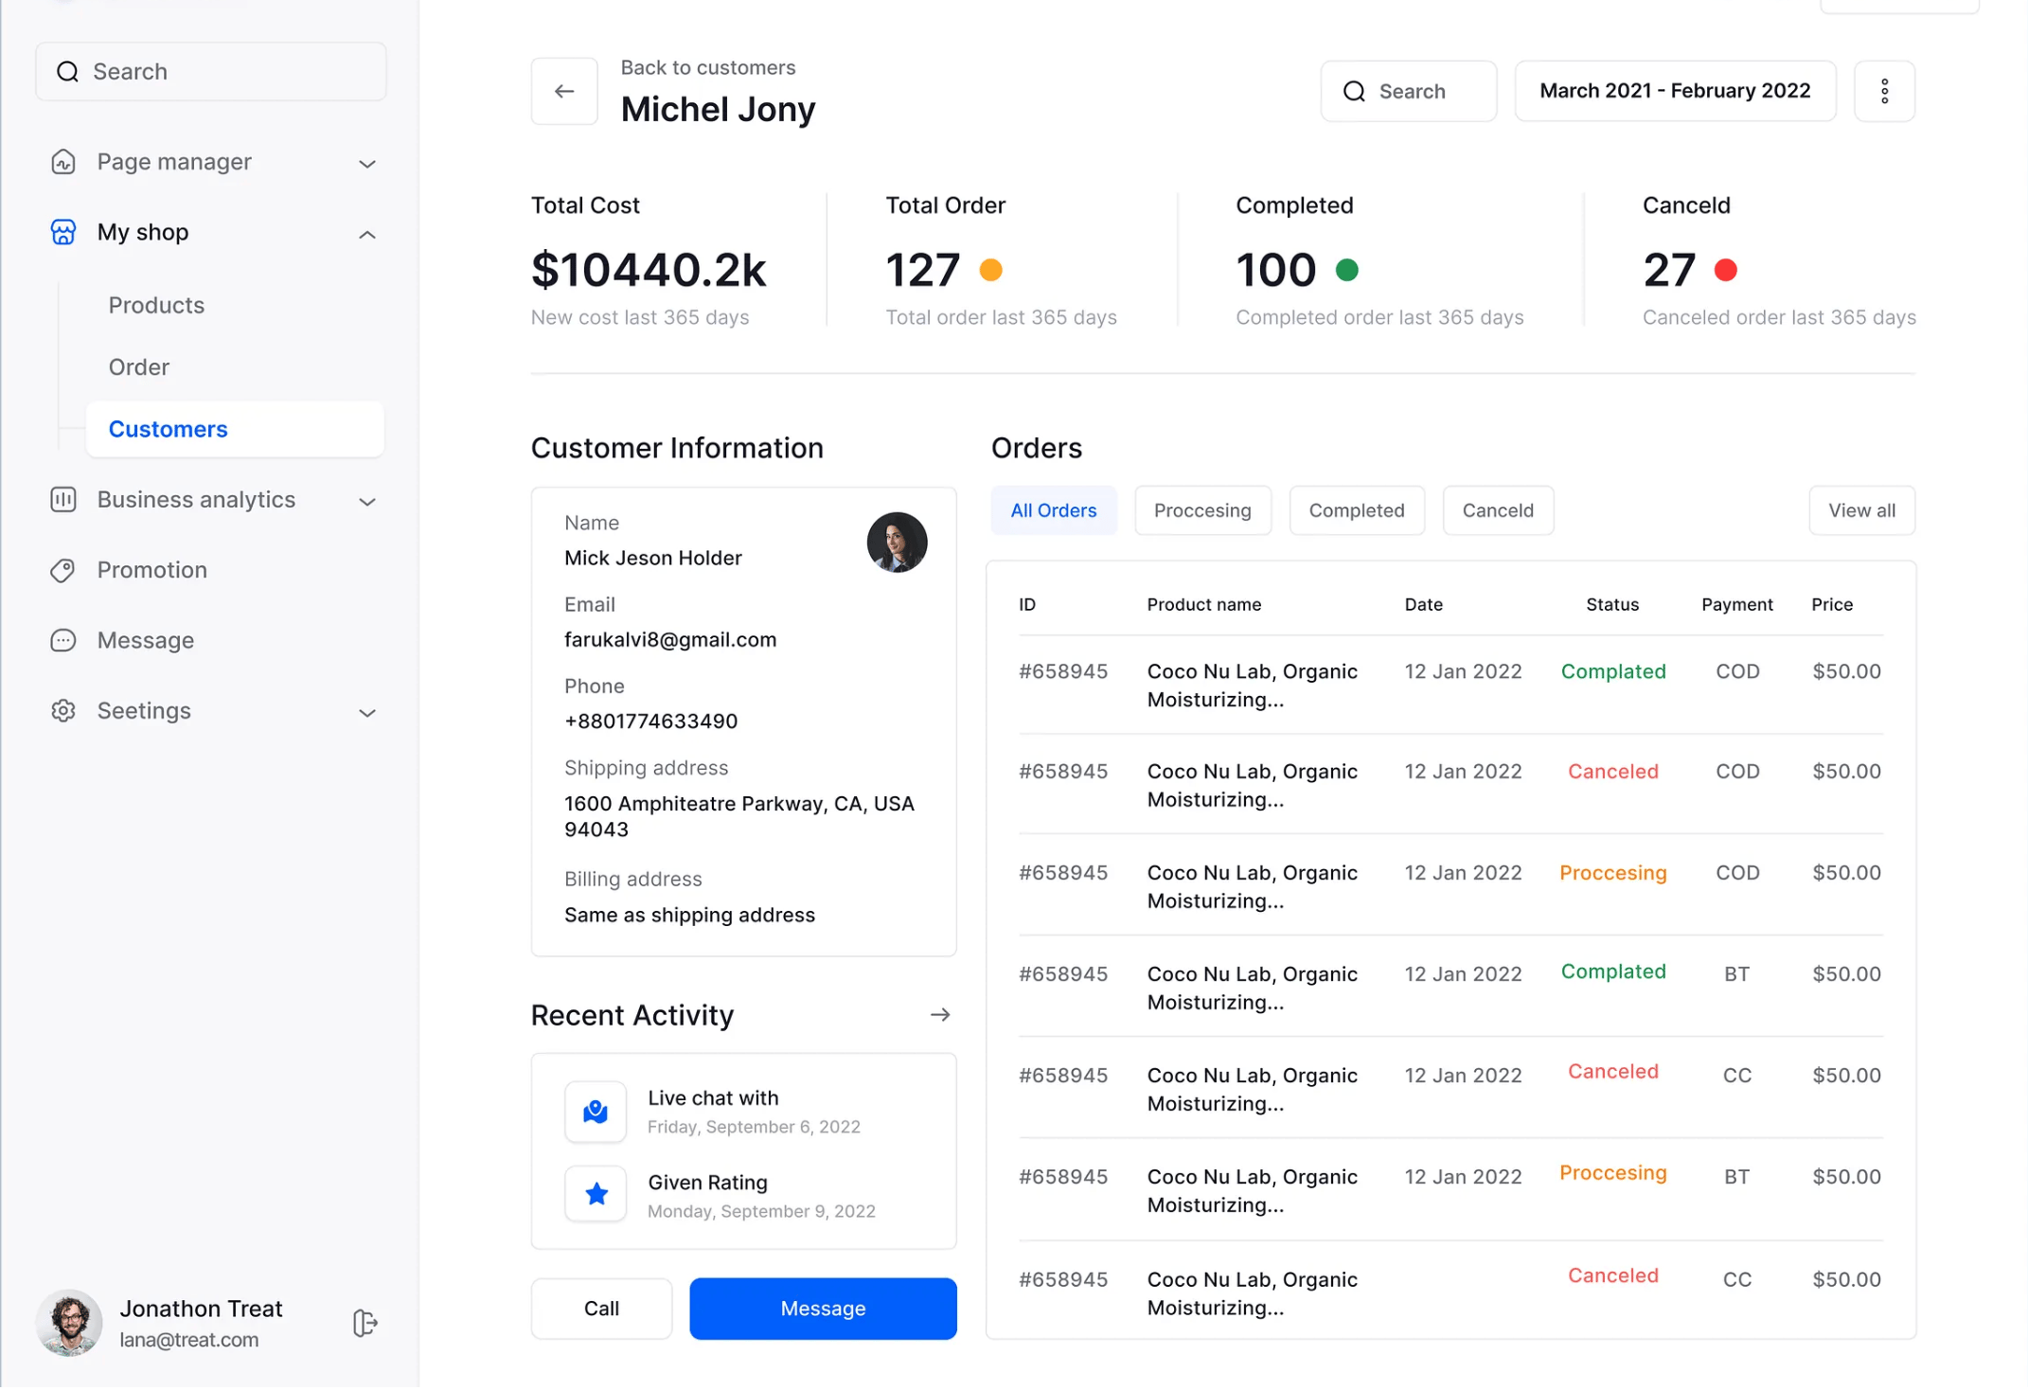Expand the Page manager chevron
Image resolution: width=2028 pixels, height=1390 pixels.
367,164
